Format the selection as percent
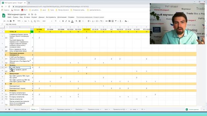 click(x=29, y=21)
